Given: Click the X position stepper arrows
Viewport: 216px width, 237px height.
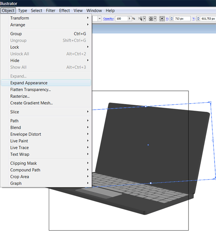Looking at the screenshot, I should [172, 19].
